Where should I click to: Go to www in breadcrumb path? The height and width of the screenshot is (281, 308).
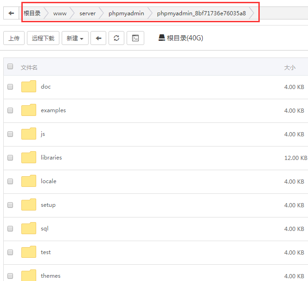point(60,13)
